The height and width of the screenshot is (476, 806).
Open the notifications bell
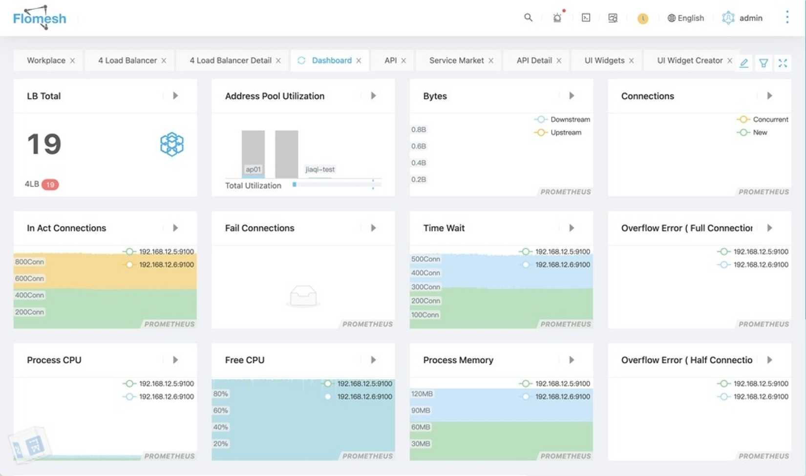click(x=557, y=18)
